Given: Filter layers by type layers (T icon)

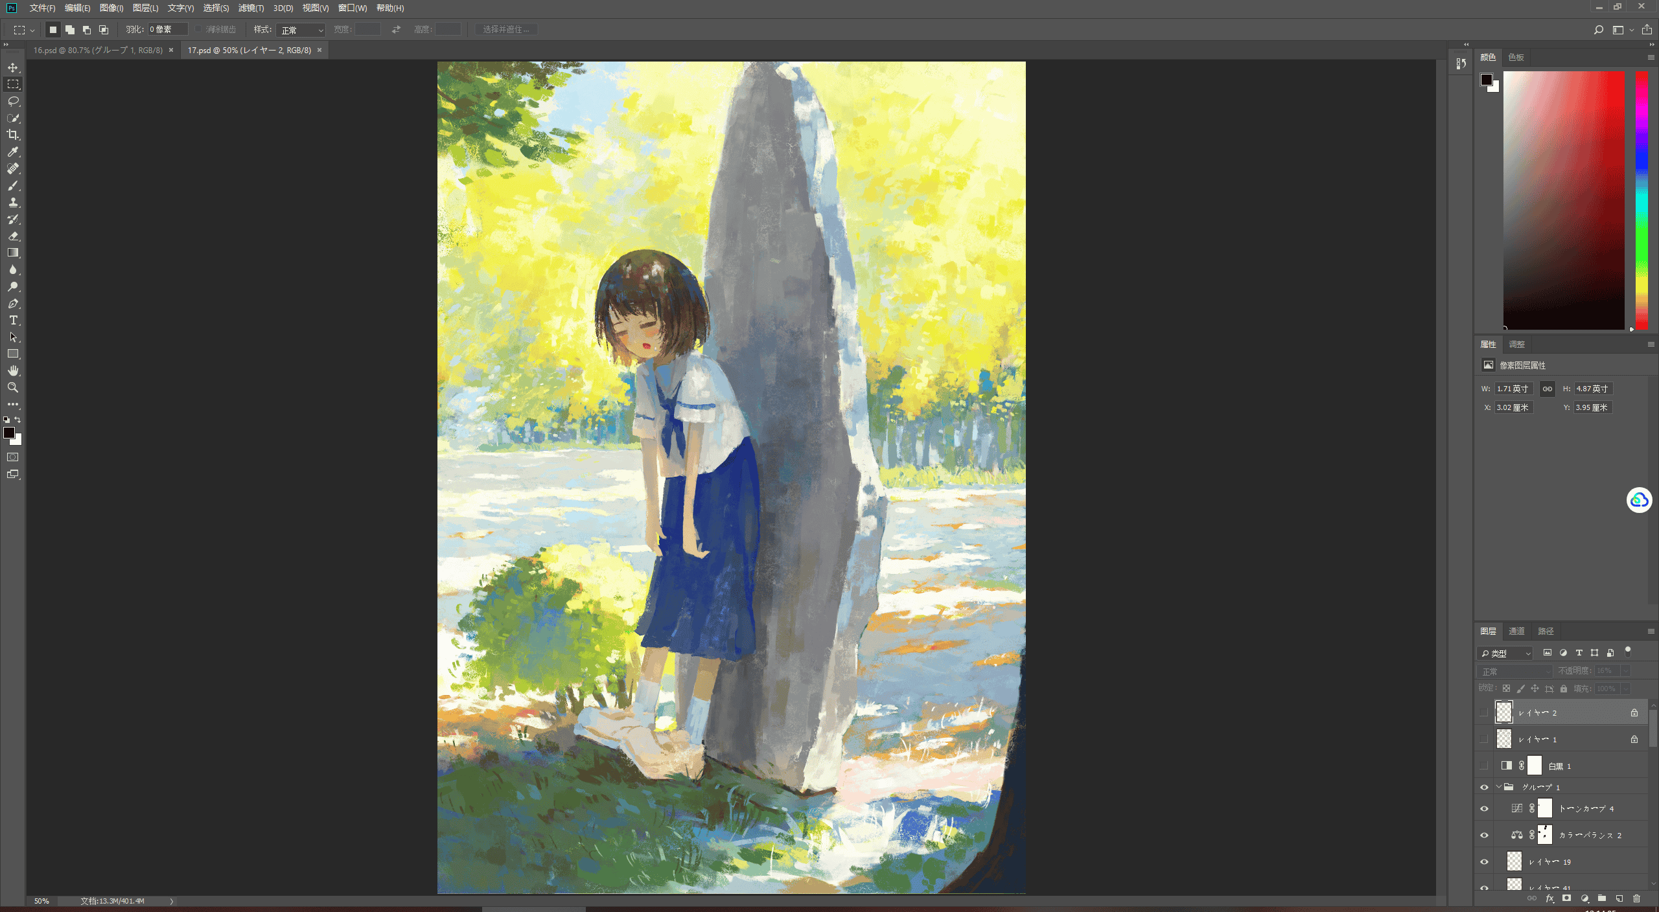Looking at the screenshot, I should point(1579,653).
